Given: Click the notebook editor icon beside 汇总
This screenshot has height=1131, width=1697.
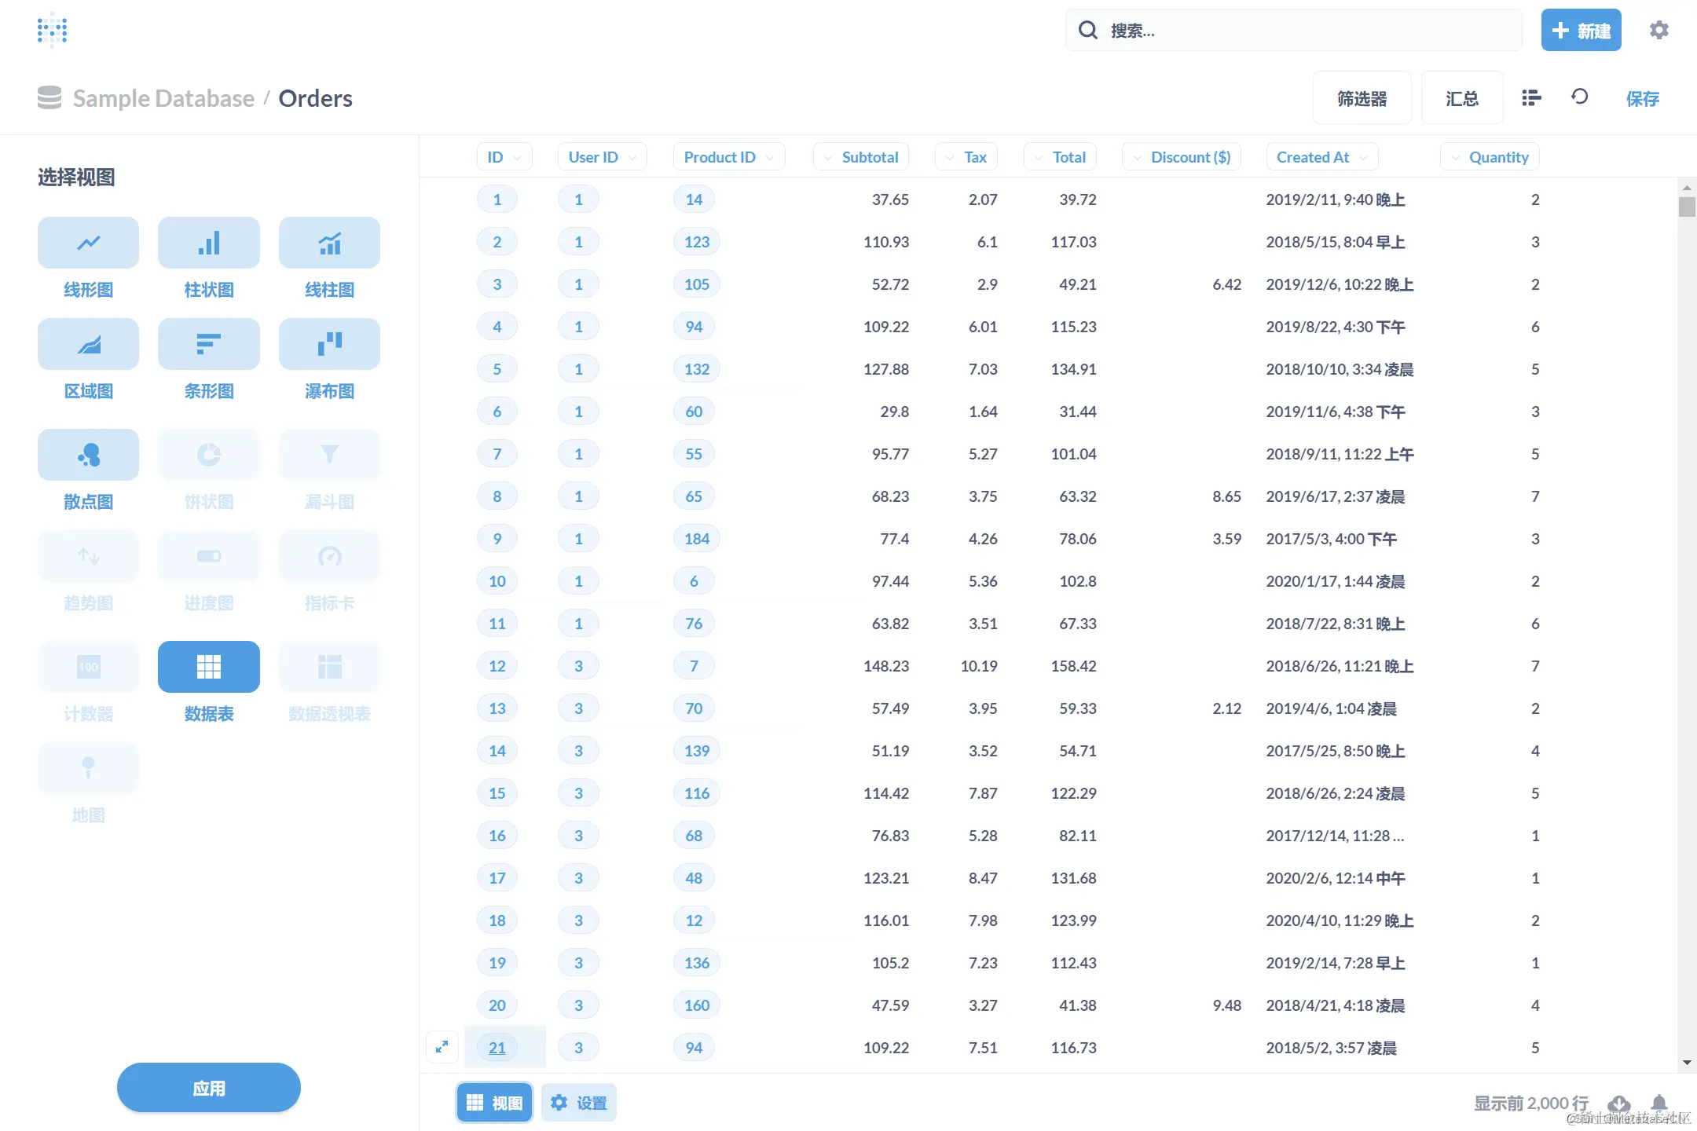Looking at the screenshot, I should 1531,97.
